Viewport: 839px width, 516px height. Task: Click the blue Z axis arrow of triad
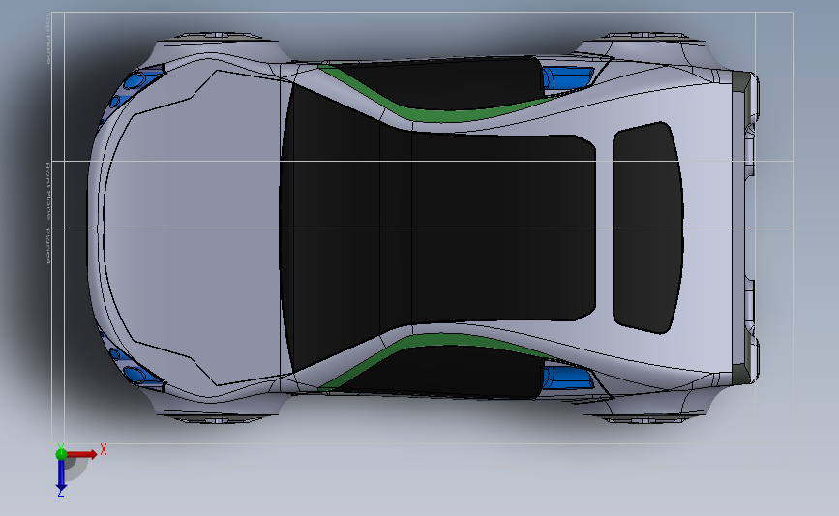[61, 475]
